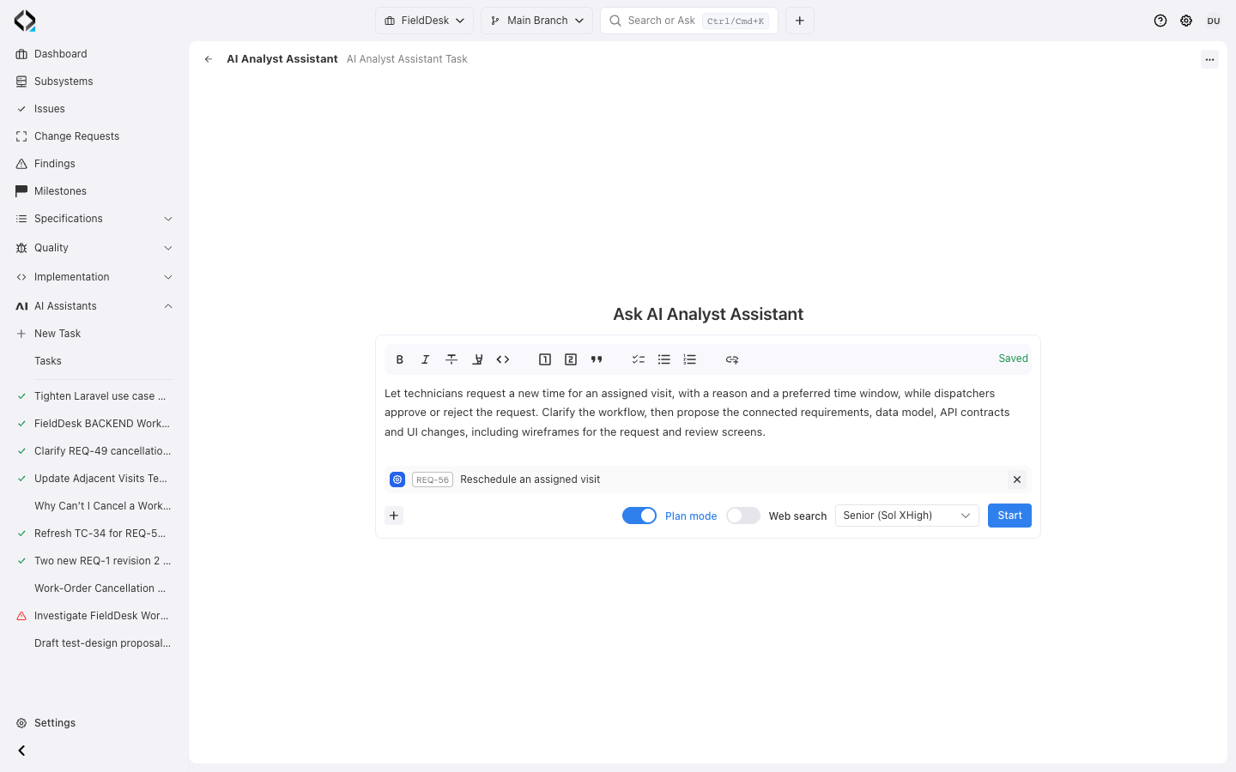Create a New Task in the sidebar
Viewport: 1236px width, 772px height.
[94, 334]
